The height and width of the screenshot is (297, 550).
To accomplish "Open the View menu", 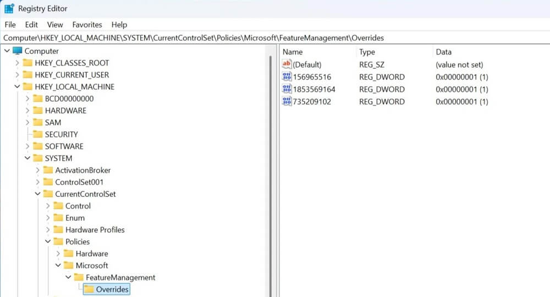I will pos(55,25).
